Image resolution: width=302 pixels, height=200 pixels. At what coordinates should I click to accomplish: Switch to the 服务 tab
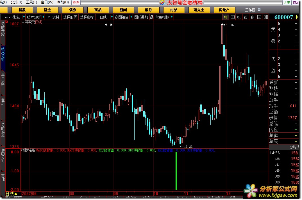pos(149,10)
